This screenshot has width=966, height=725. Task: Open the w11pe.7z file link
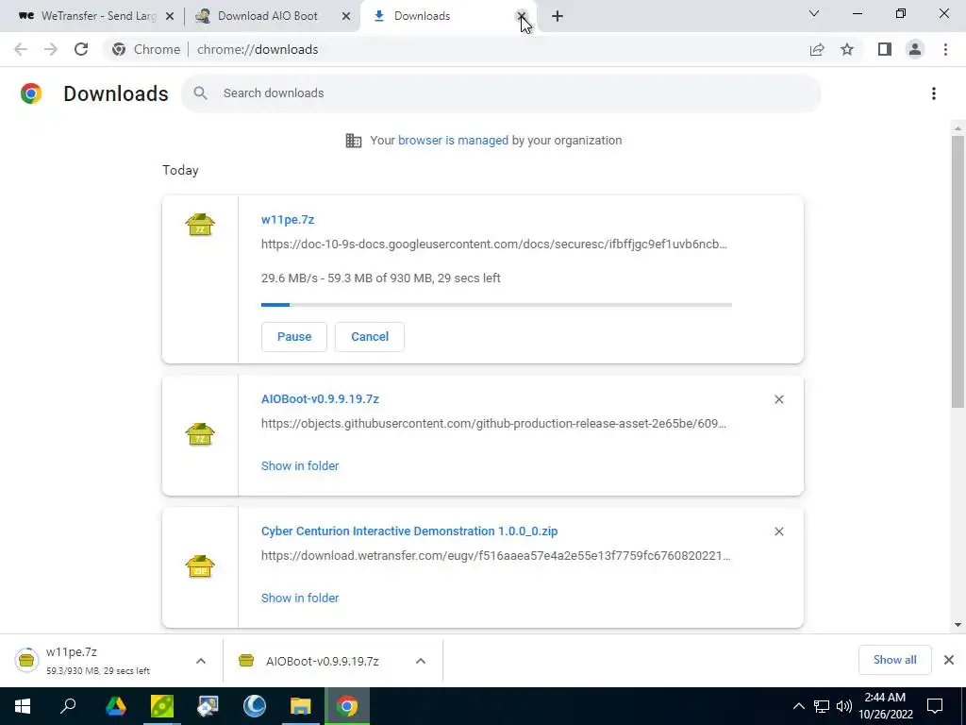click(288, 219)
